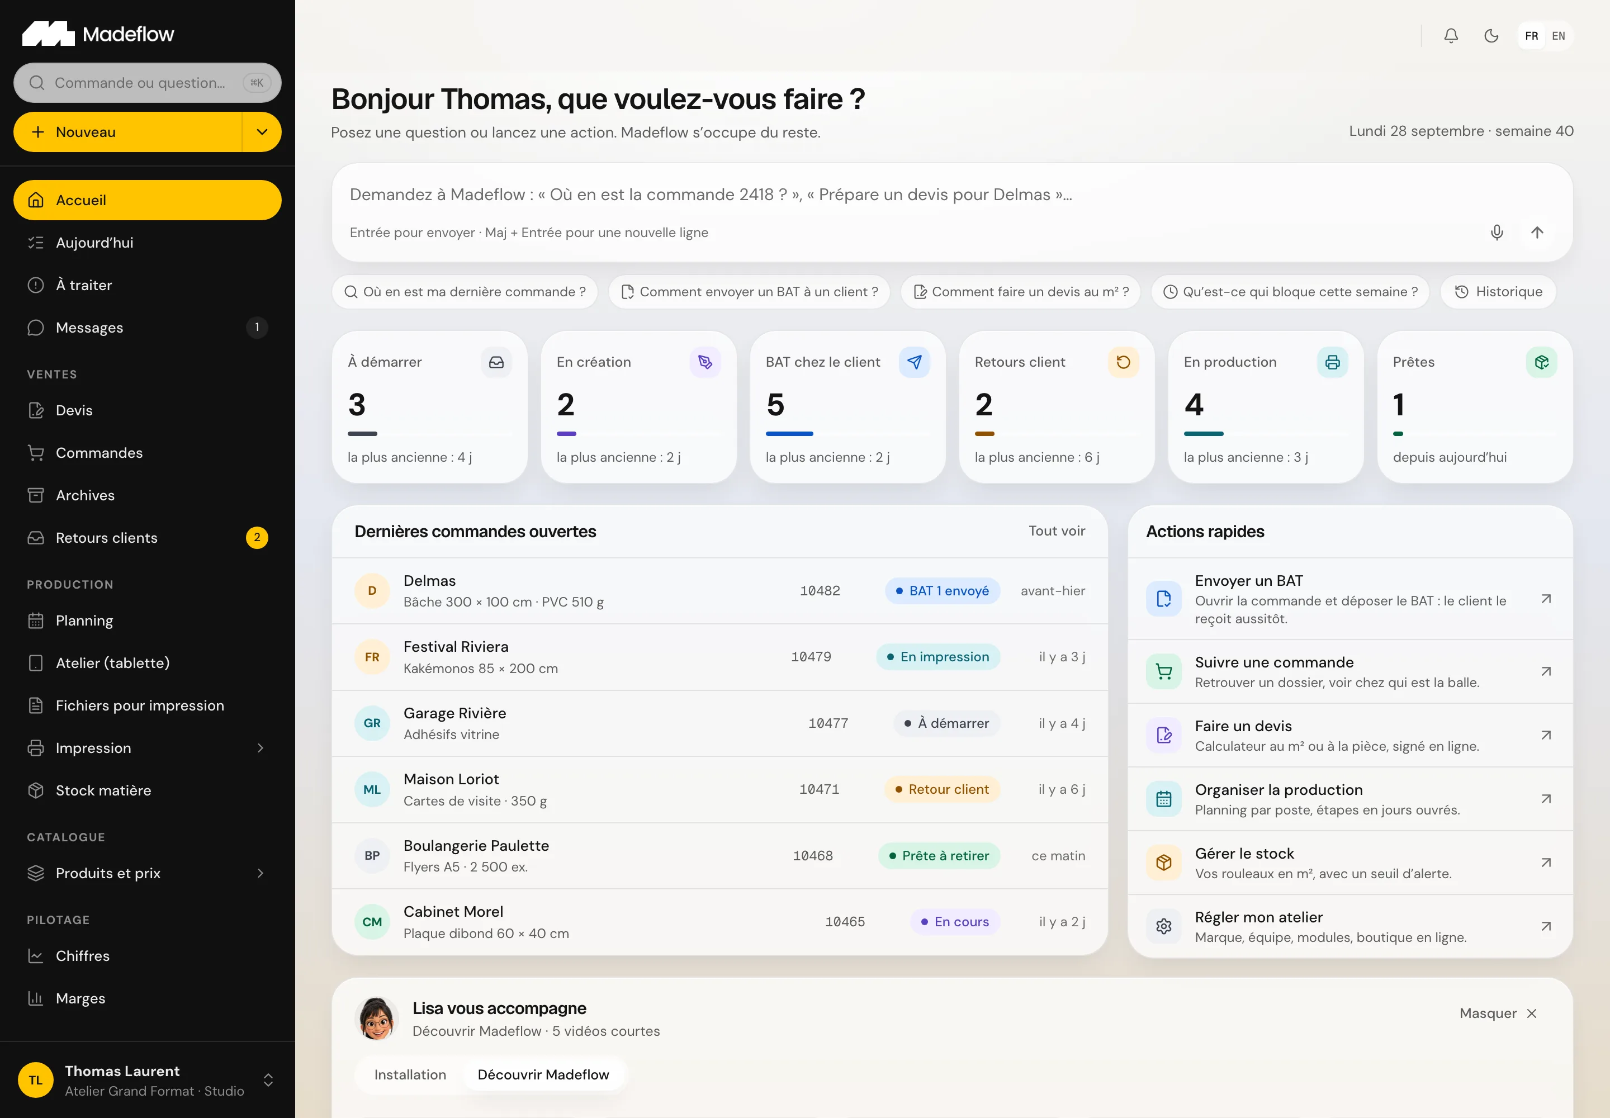Open the Delmas order row 10482

(x=719, y=591)
